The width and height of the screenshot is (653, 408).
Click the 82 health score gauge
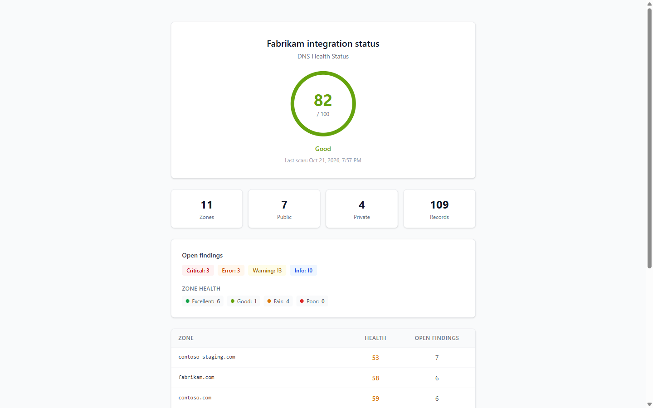pyautogui.click(x=323, y=104)
